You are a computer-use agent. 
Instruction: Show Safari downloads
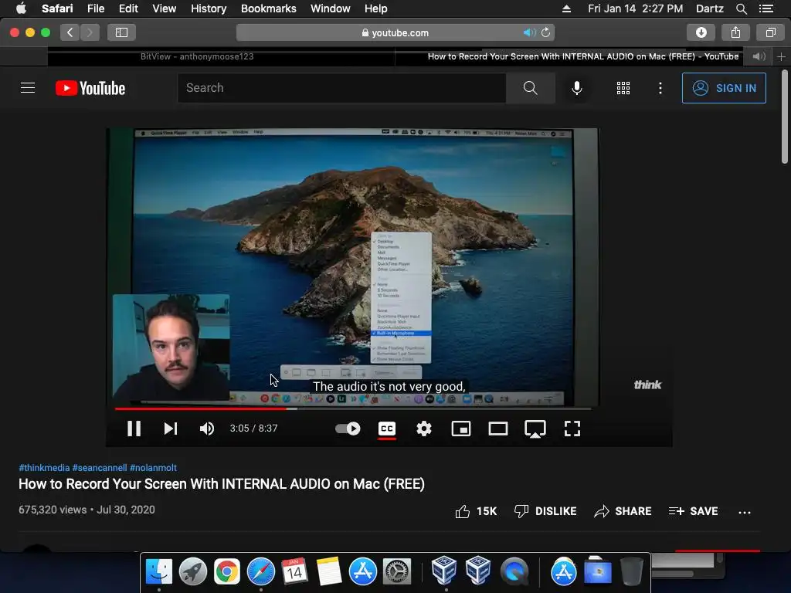[x=701, y=32]
